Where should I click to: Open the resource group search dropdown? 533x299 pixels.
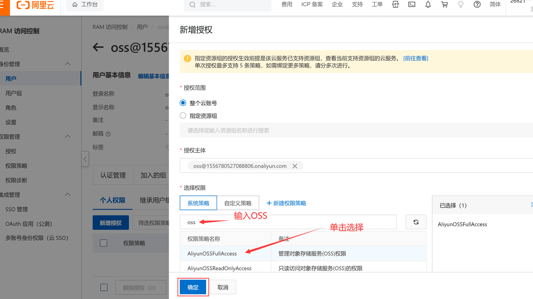[356, 130]
